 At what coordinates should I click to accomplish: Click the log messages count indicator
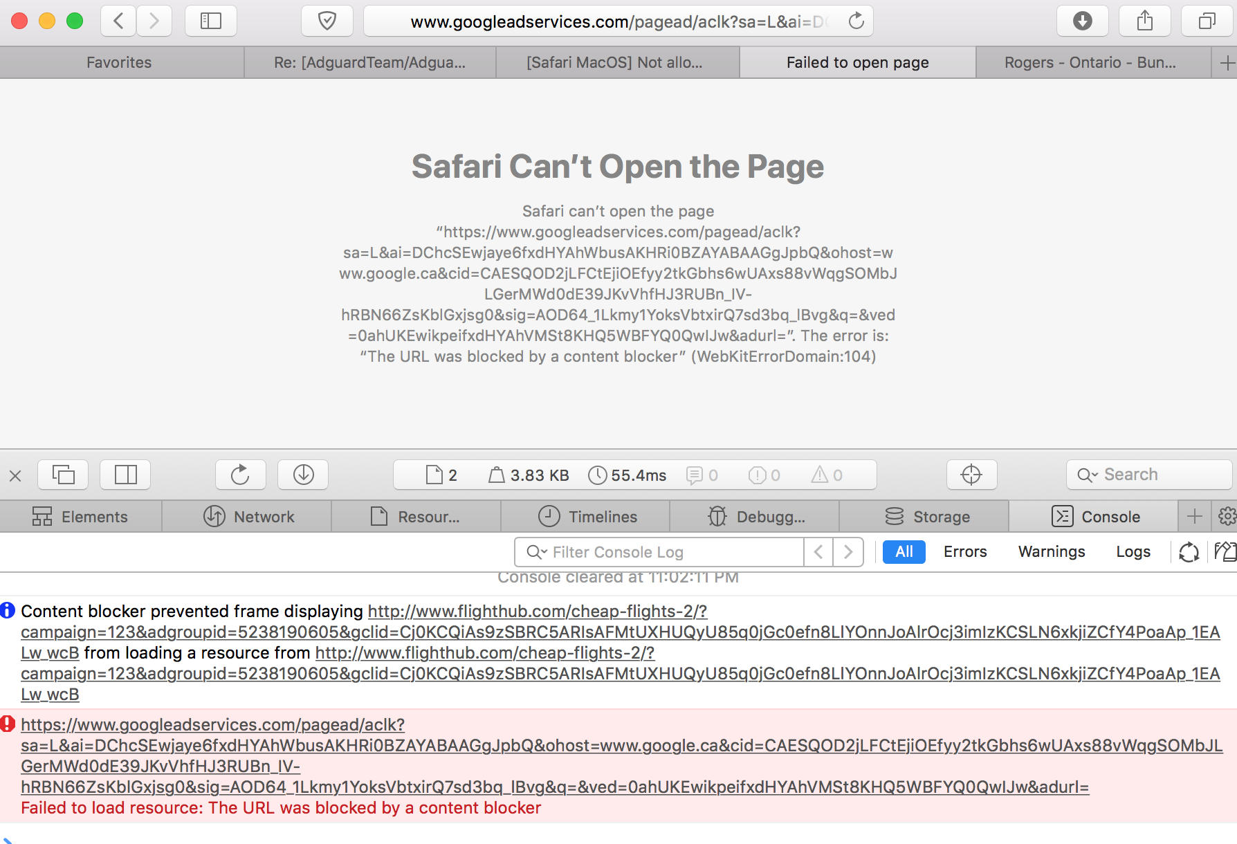click(x=702, y=475)
